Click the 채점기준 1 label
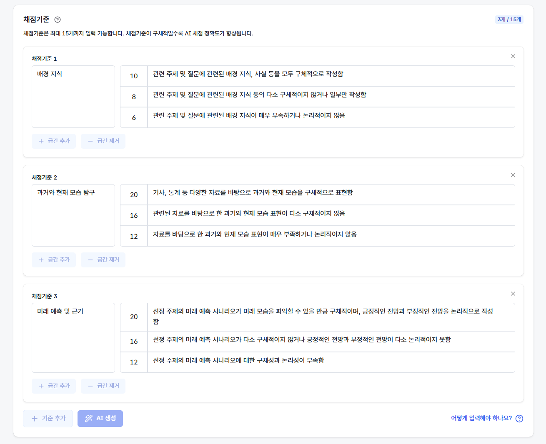Viewport: 546px width, 444px height. [44, 59]
